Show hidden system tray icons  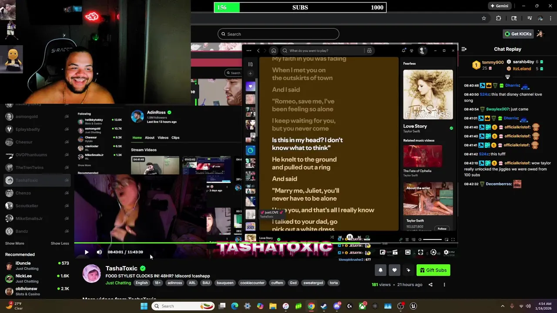click(x=503, y=306)
